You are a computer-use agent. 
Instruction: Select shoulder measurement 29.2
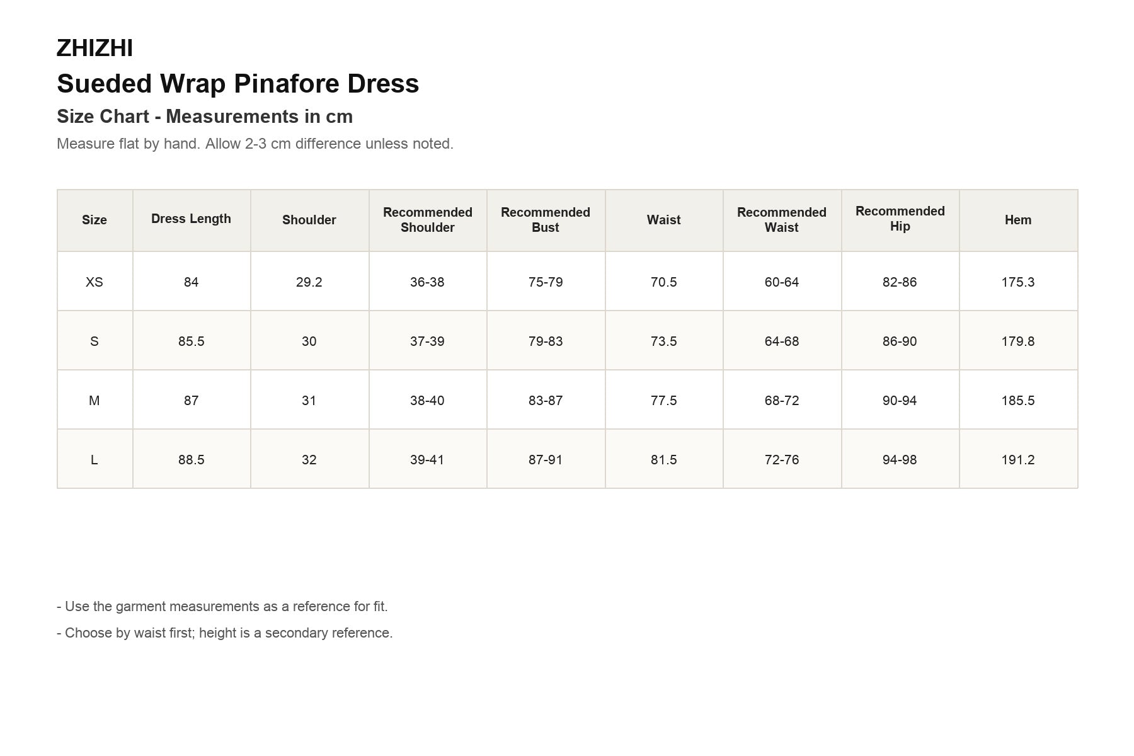(x=309, y=282)
